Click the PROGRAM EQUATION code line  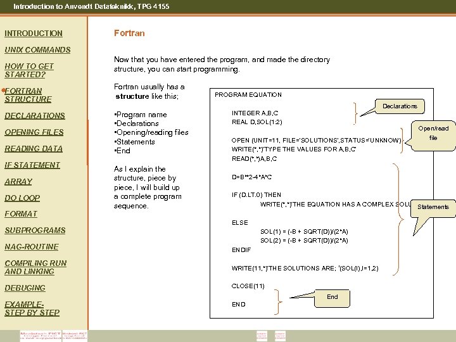(x=248, y=95)
